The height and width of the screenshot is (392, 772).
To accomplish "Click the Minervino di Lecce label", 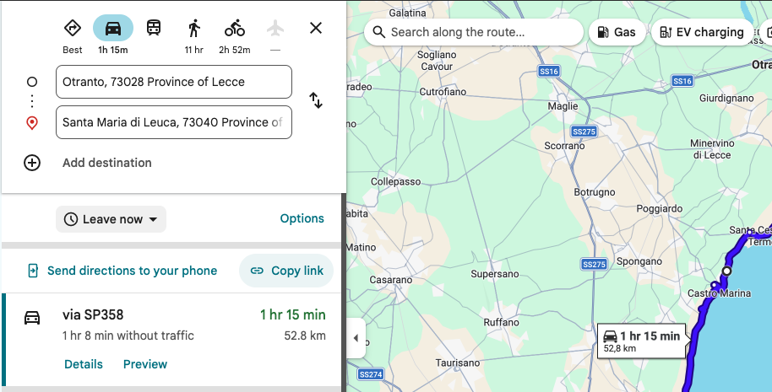I will [x=712, y=149].
